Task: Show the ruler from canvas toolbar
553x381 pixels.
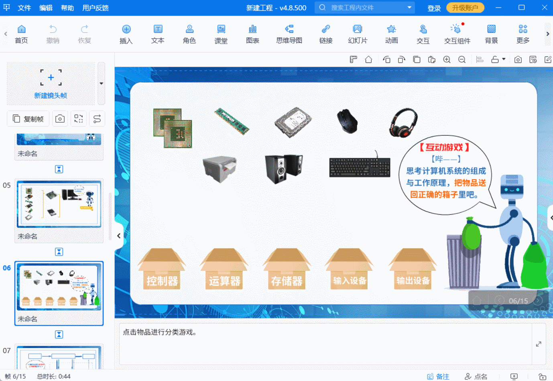Action: click(x=353, y=60)
